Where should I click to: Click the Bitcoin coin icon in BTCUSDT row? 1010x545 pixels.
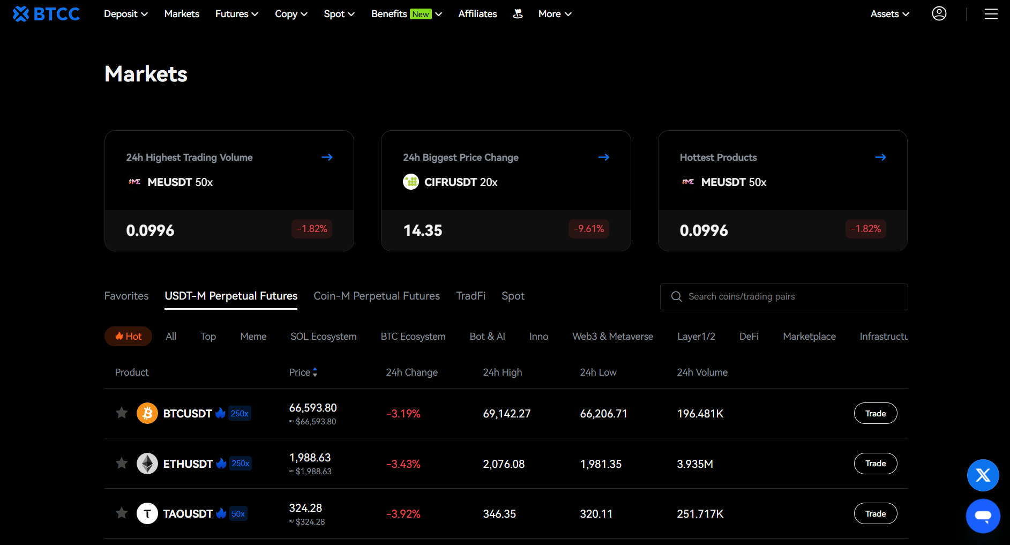point(147,413)
